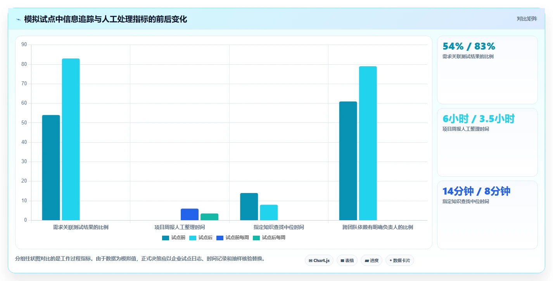Viewport: 553px width, 281px height.
Task: Click the 6小时 / 3.5小时 value in the stat card
Action: coord(479,119)
